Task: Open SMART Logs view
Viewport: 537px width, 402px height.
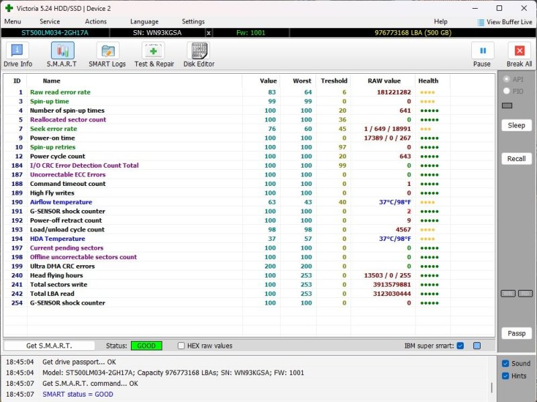Action: (x=107, y=52)
